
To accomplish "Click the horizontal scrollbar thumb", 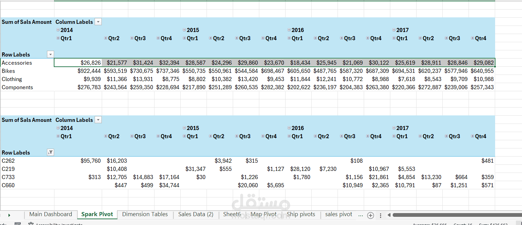I will click(457, 215).
